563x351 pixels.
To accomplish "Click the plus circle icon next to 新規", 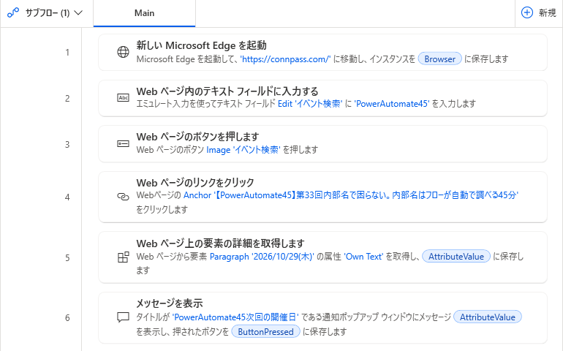I will (526, 13).
